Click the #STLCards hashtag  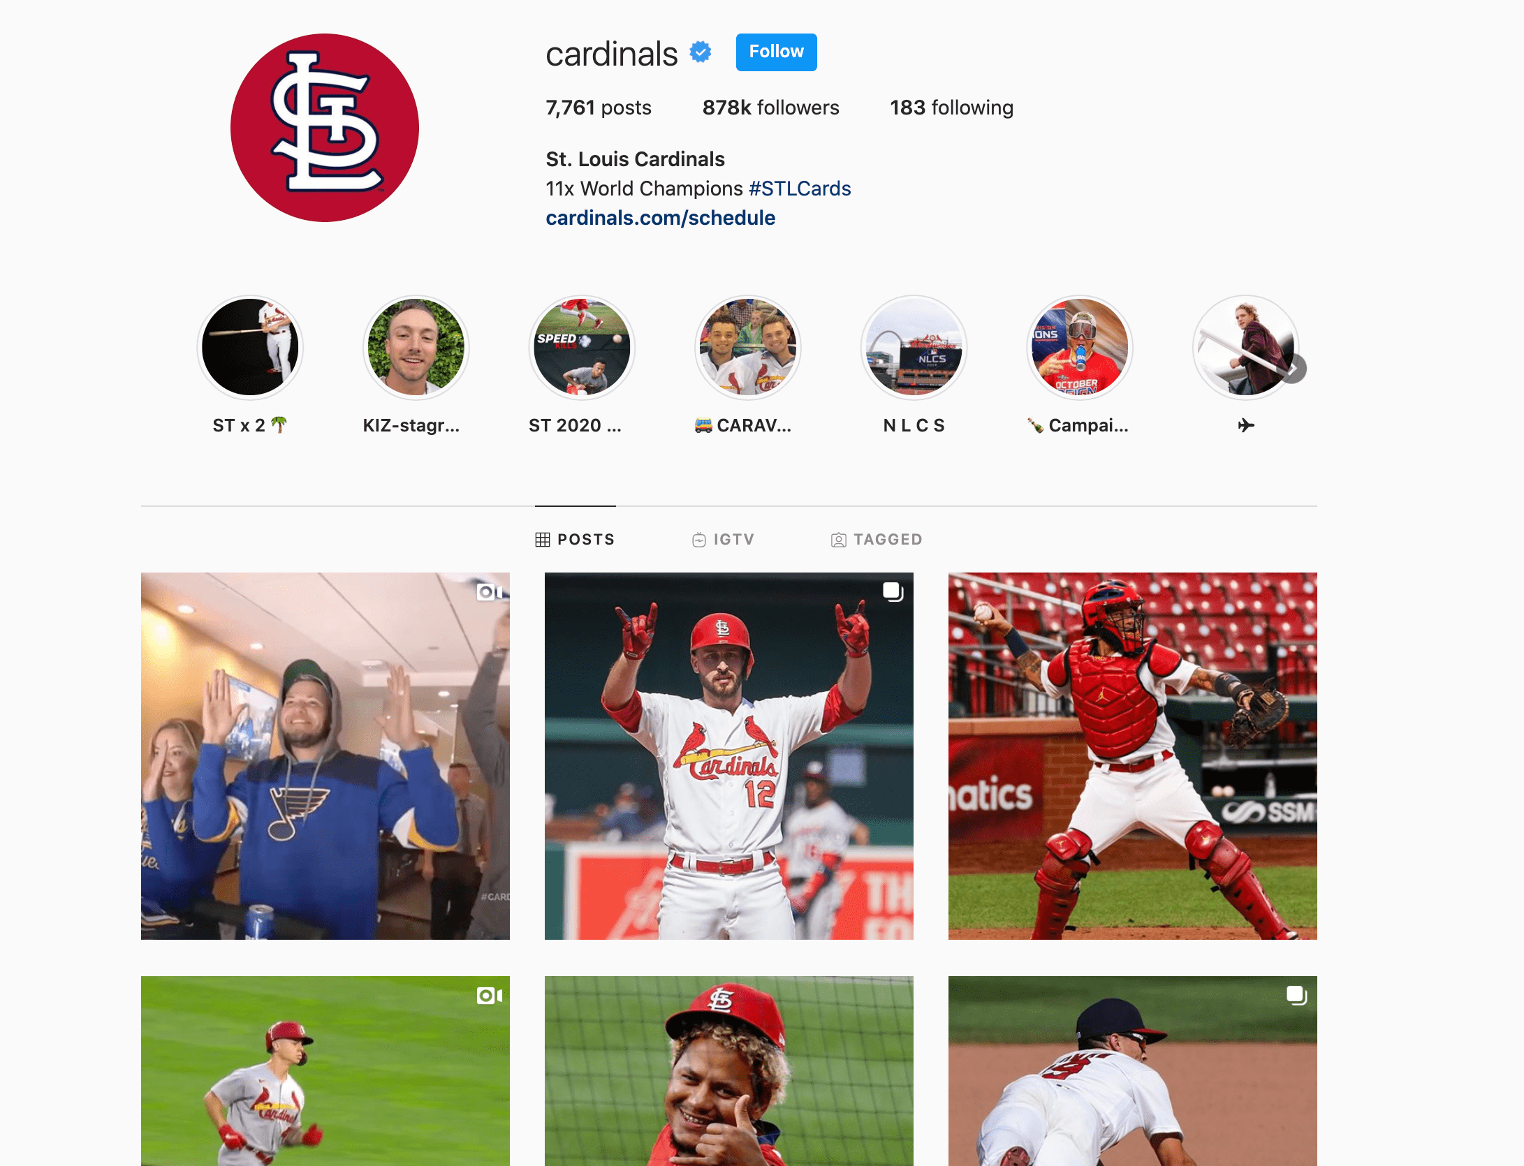(800, 189)
